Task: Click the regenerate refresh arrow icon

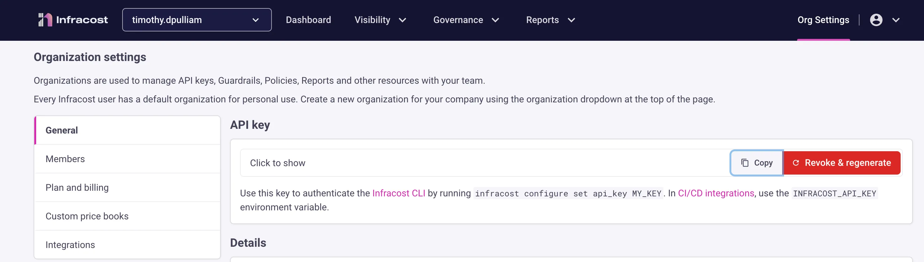Action: point(796,163)
